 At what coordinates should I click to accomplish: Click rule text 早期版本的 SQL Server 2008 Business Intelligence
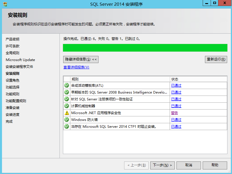point(119,92)
